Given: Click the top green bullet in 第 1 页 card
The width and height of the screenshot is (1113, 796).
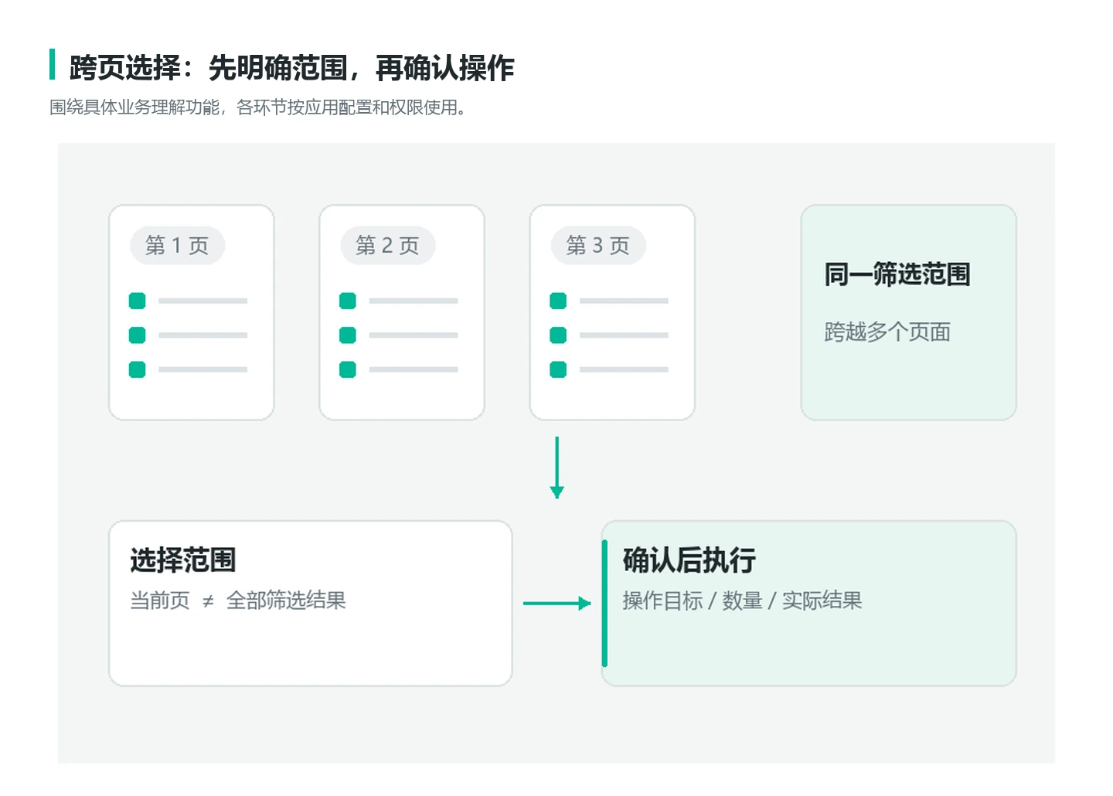Looking at the screenshot, I should pyautogui.click(x=138, y=301).
